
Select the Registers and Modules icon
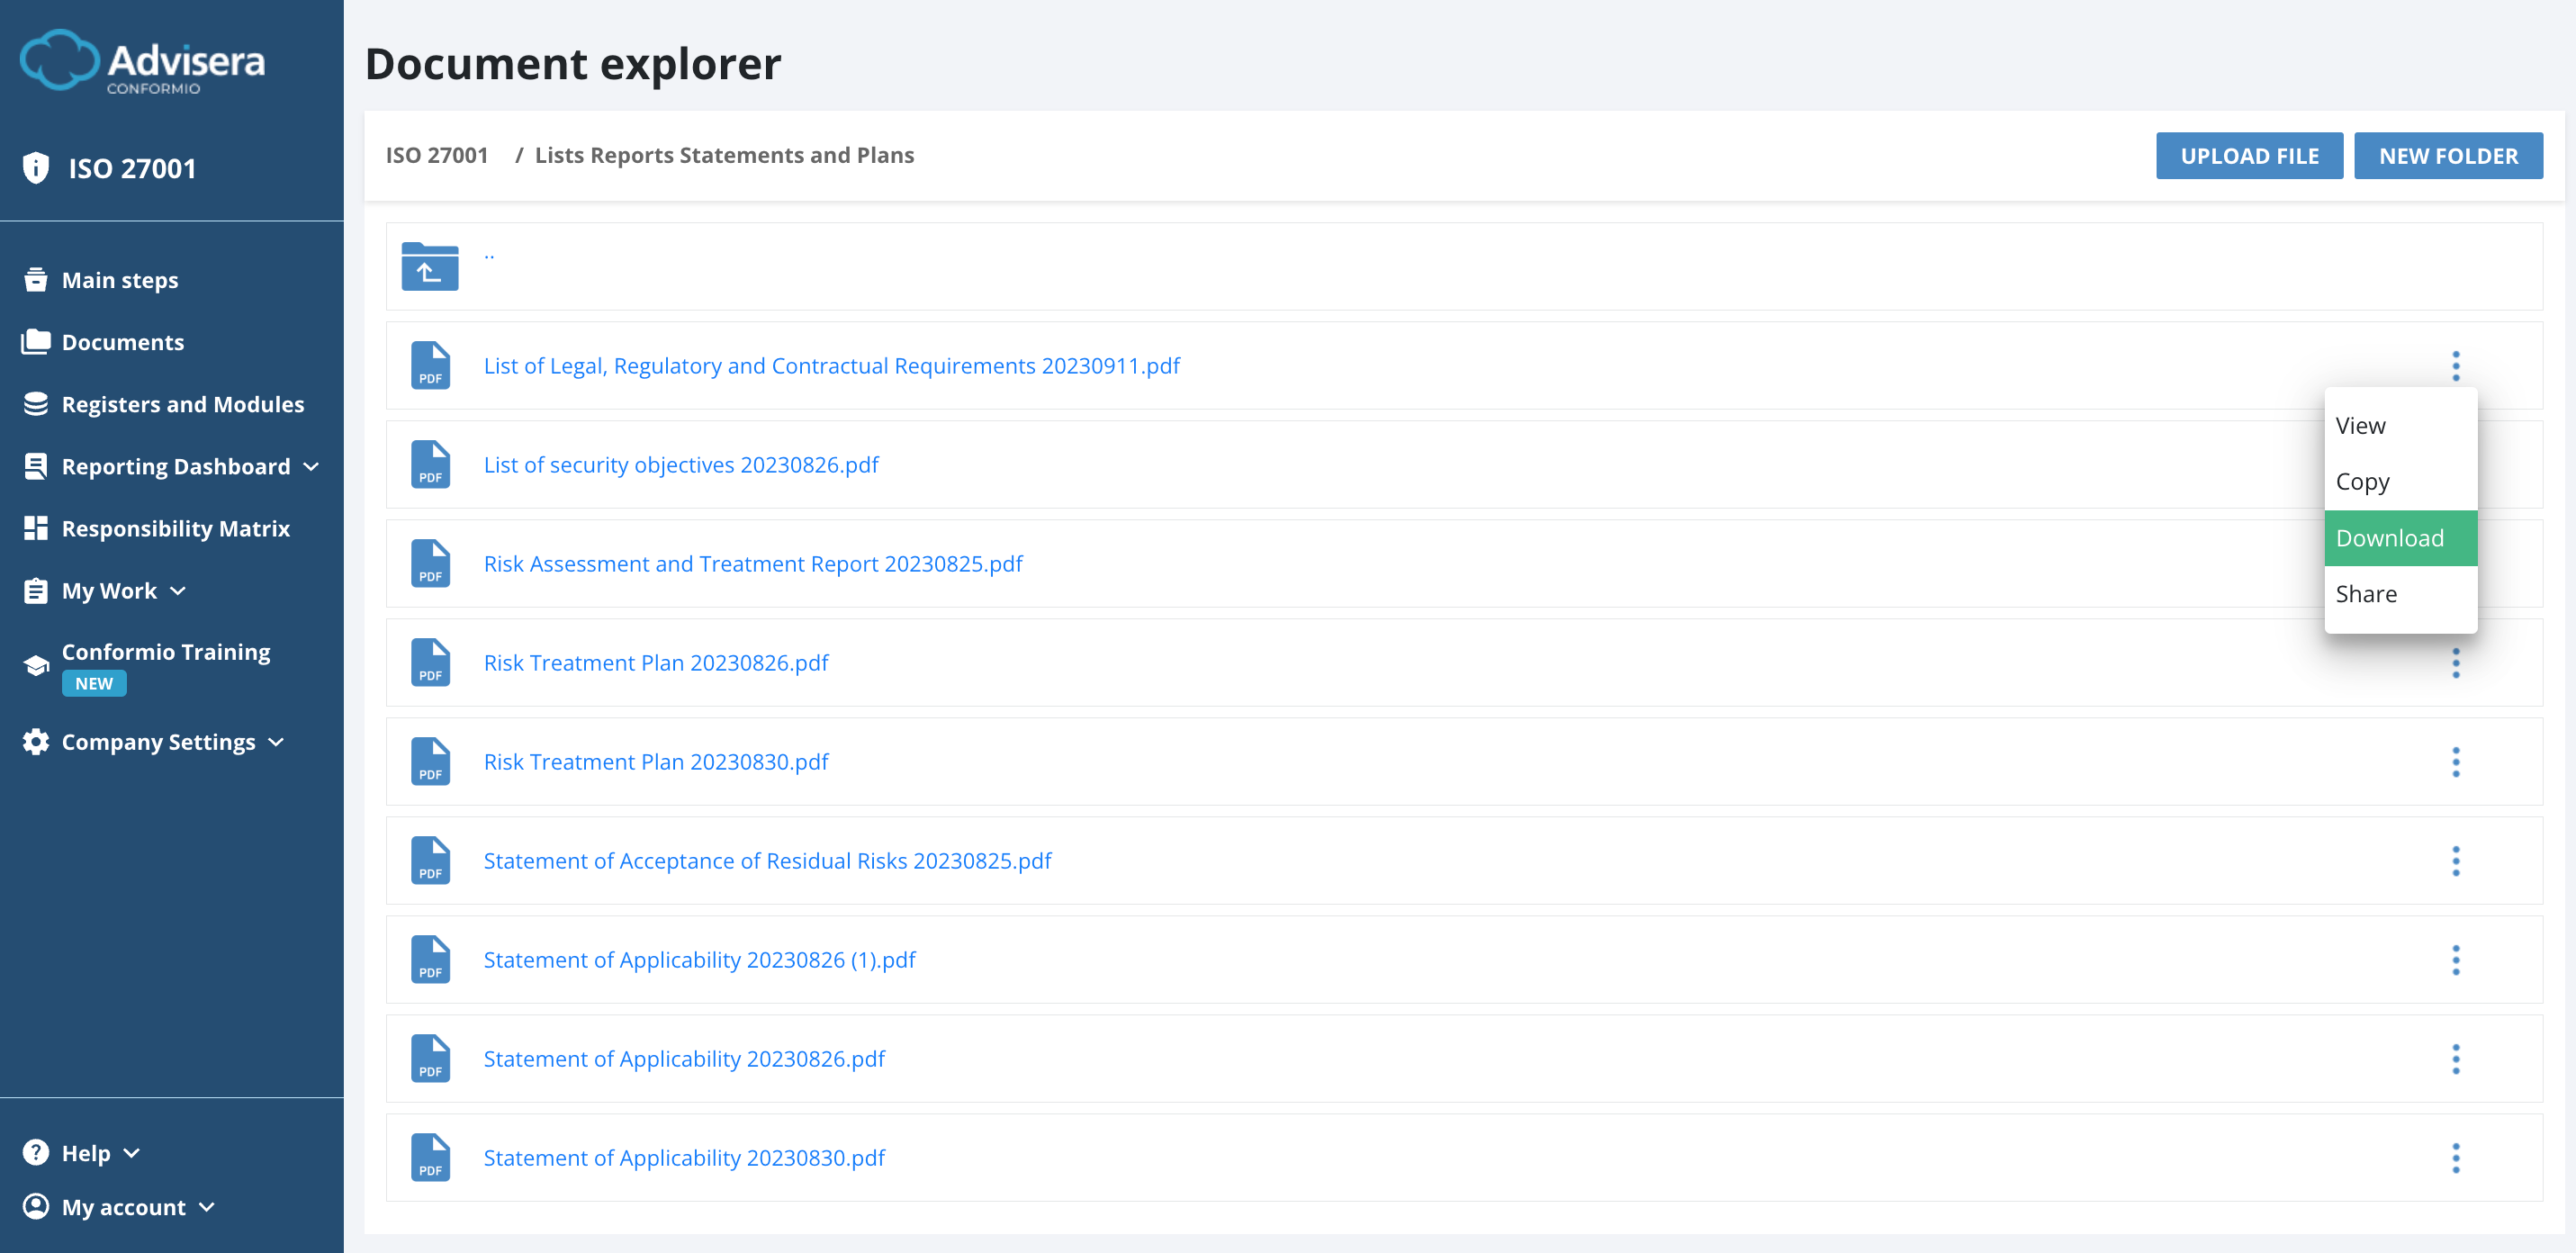coord(36,403)
